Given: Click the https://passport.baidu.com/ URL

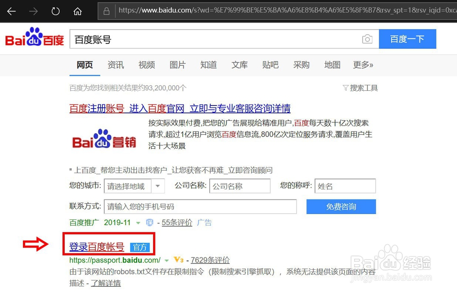Looking at the screenshot, I should coord(115,260).
